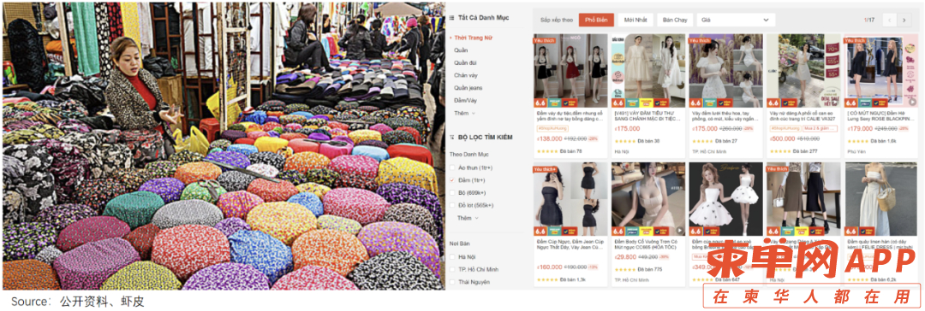Tick the Đồ lót (565k+) checkbox
The height and width of the screenshot is (311, 925).
tap(452, 205)
